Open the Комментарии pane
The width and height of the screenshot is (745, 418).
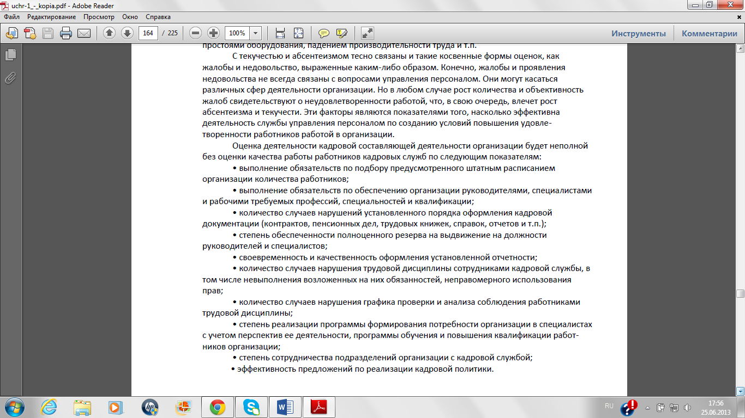tap(709, 33)
